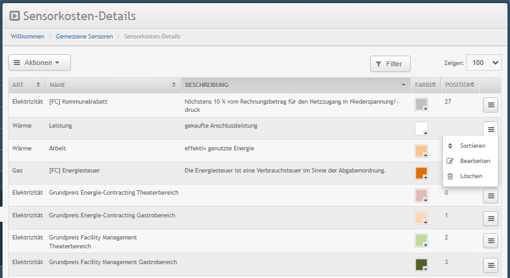Click 'gekaufte Anschlussleistung' description
Screen dimensions: 510x278
click(221, 126)
